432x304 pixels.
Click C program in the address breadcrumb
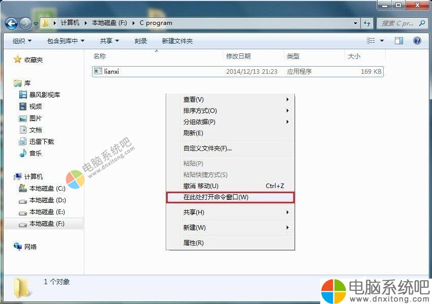click(x=156, y=23)
